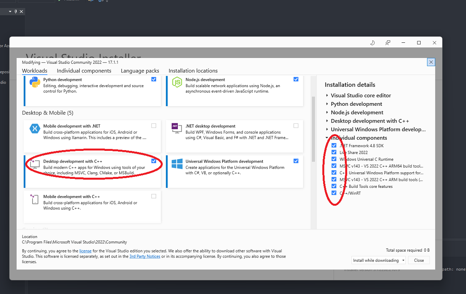Uncheck Python development workload checkbox
466x294 pixels.
click(x=154, y=79)
